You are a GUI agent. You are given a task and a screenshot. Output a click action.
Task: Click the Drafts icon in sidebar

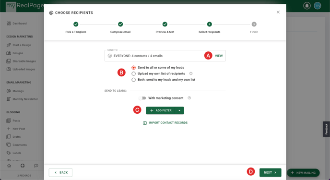click(9, 137)
